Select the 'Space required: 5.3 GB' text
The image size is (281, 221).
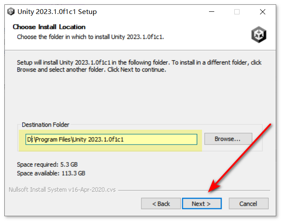point(47,165)
